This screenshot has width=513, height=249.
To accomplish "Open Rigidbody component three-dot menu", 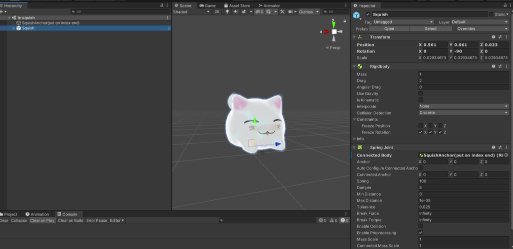I will coord(507,66).
